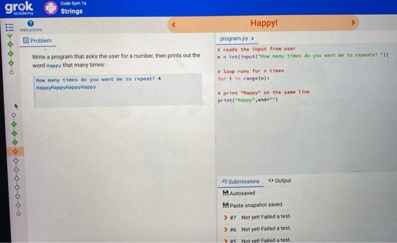Open the program.py file tab
Screen dimensions: 397x243
[234, 39]
